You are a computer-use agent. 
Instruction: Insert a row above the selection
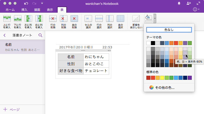tap(7, 22)
